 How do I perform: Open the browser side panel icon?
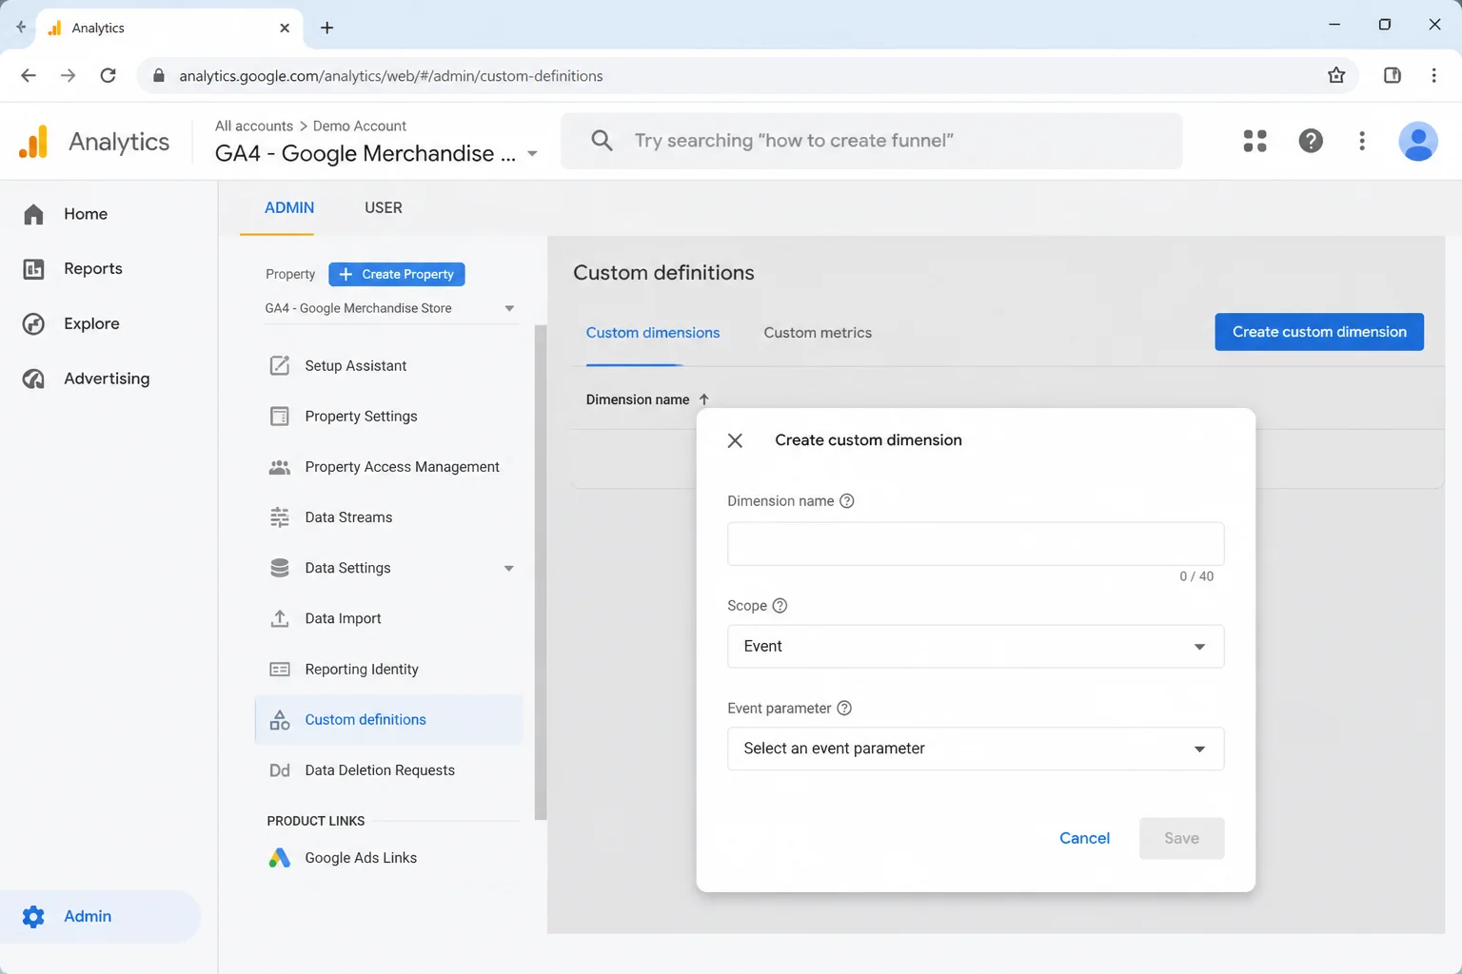(1392, 76)
